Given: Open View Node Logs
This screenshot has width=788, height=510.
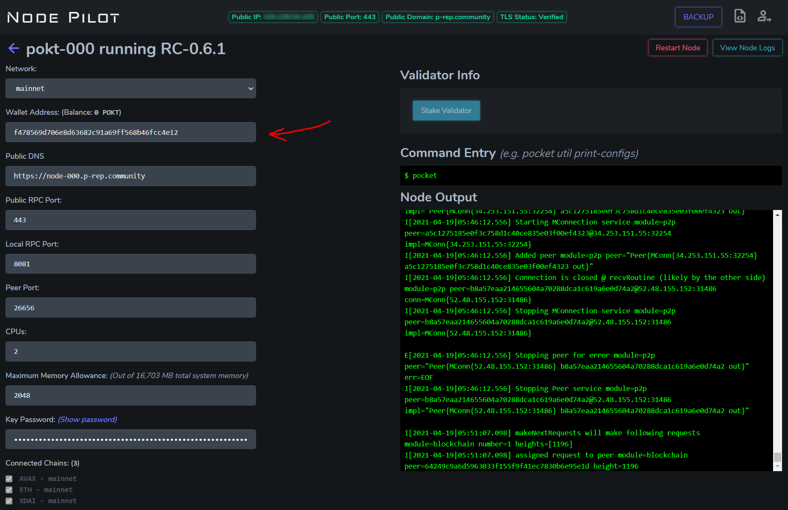Looking at the screenshot, I should click(x=747, y=48).
